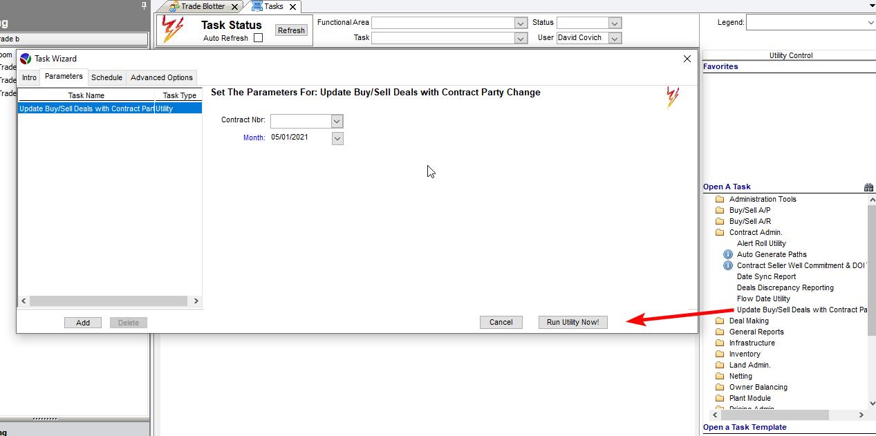The image size is (876, 436).
Task: Open the Month date dropdown
Action: (x=337, y=138)
